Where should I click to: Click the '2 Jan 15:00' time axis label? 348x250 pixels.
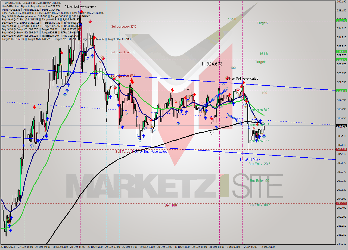(251, 247)
